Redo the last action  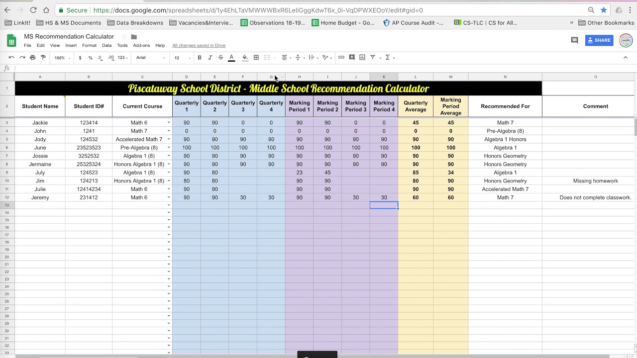[22, 58]
